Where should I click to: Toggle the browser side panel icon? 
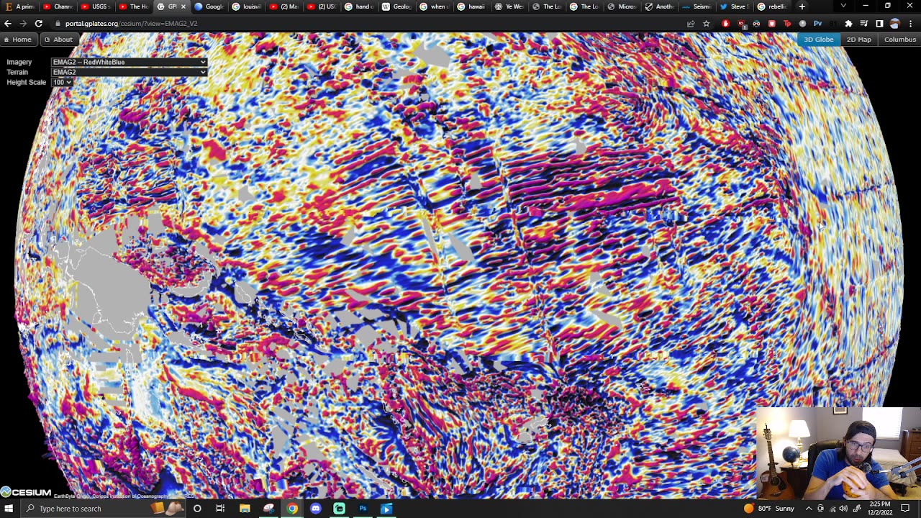click(879, 23)
